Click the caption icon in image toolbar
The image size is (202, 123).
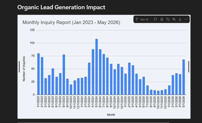coord(162,19)
